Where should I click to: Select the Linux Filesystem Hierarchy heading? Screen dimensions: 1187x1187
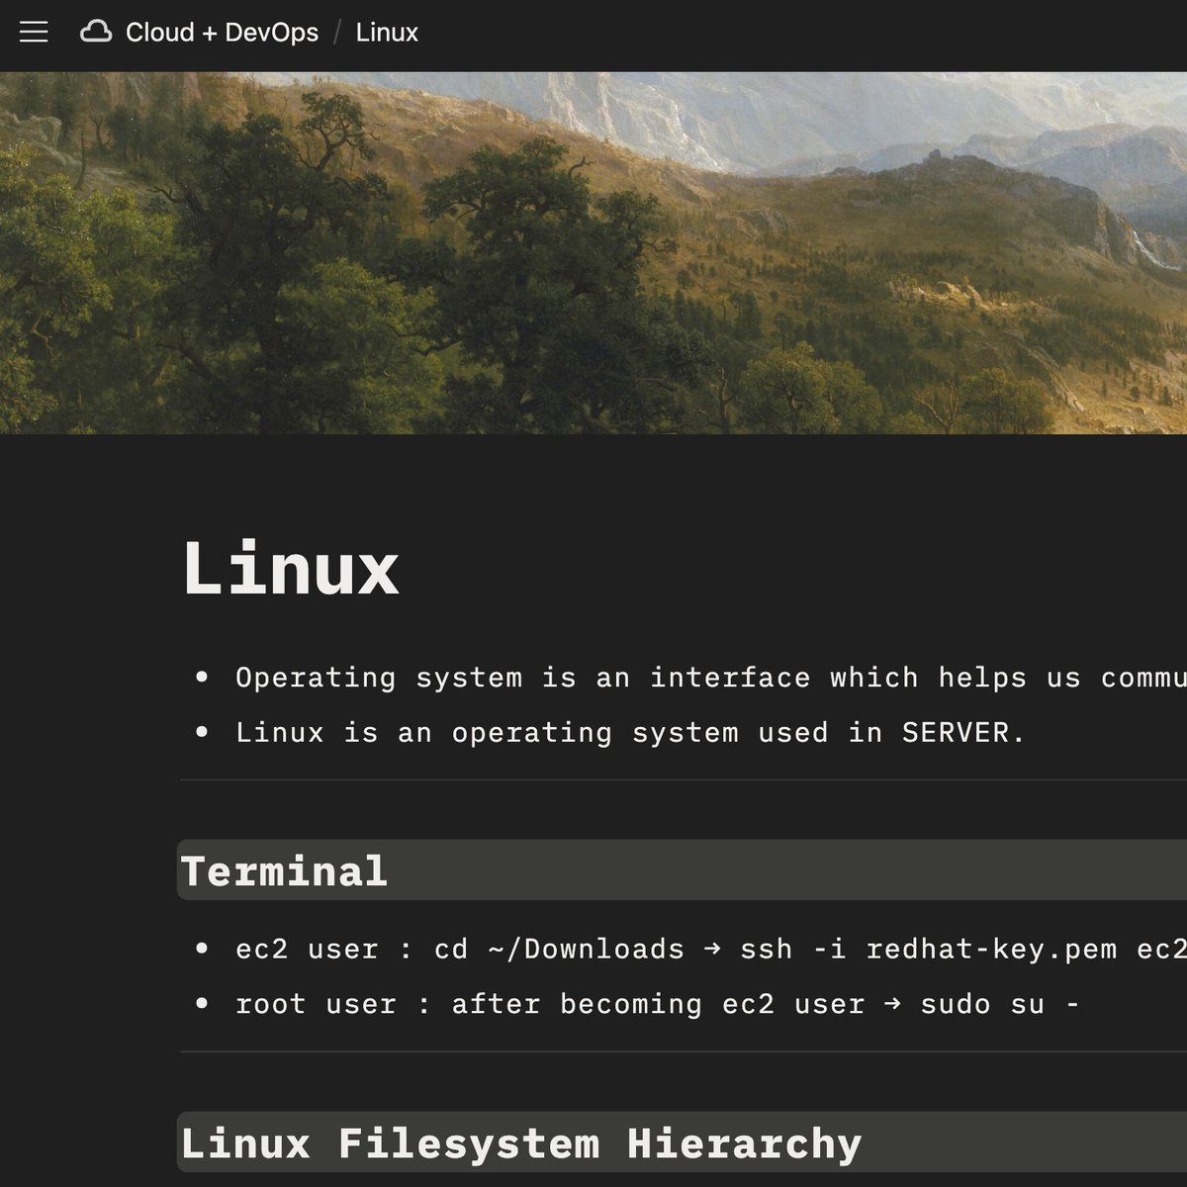point(682,1142)
